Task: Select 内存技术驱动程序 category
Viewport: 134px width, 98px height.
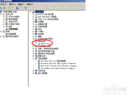Action: (45, 39)
